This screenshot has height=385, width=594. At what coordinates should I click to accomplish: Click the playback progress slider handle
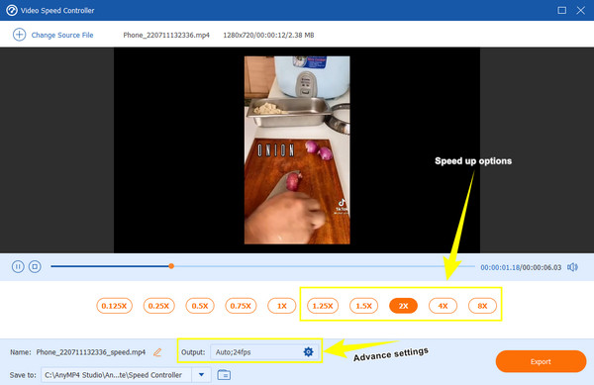171,266
